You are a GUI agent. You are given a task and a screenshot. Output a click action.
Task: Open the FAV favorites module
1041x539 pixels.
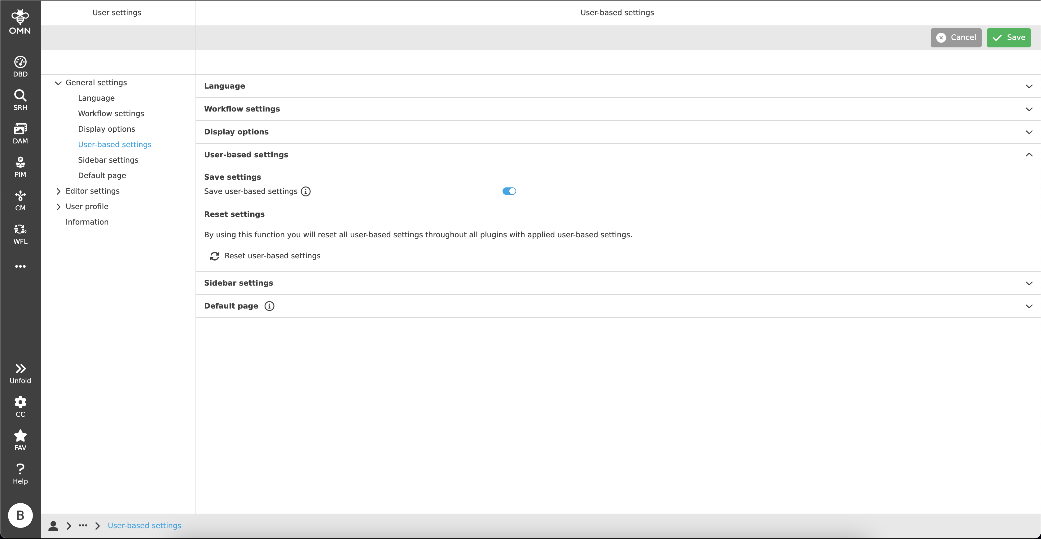pyautogui.click(x=20, y=440)
